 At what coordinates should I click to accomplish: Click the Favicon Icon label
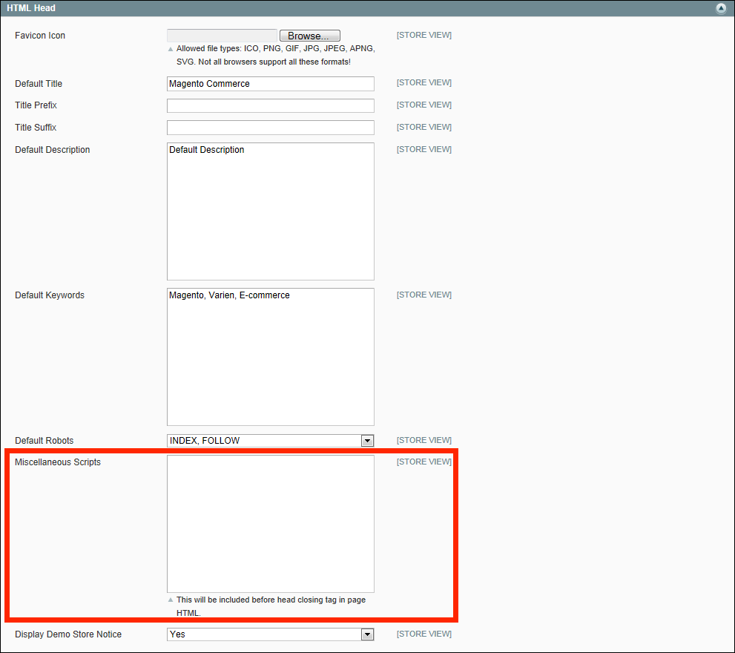tap(40, 36)
